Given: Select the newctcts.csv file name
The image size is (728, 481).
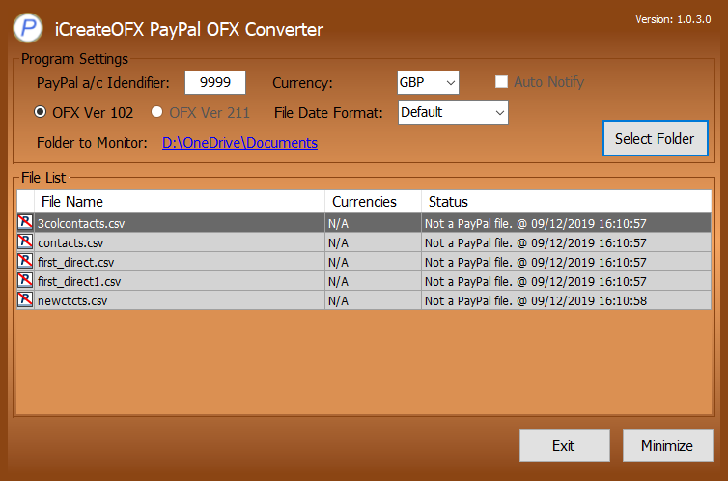Looking at the screenshot, I should click(x=72, y=300).
